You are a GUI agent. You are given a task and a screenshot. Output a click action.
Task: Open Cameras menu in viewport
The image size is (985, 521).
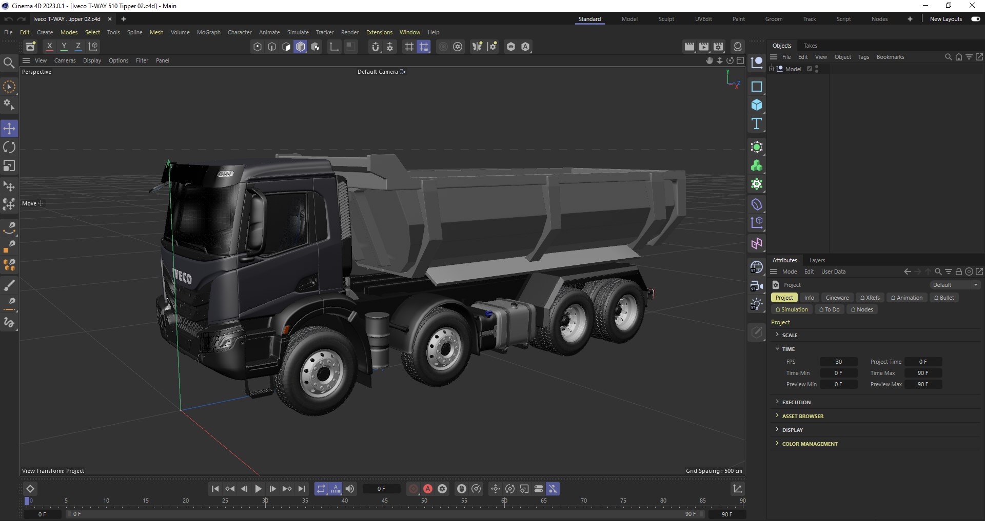[65, 60]
